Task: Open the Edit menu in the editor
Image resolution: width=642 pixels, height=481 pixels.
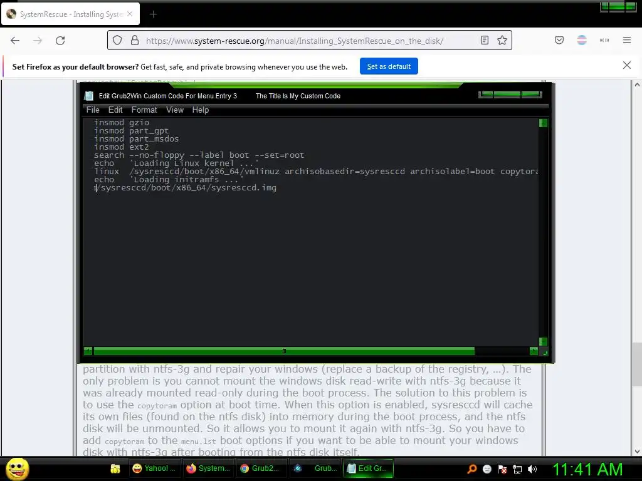Action: point(115,110)
